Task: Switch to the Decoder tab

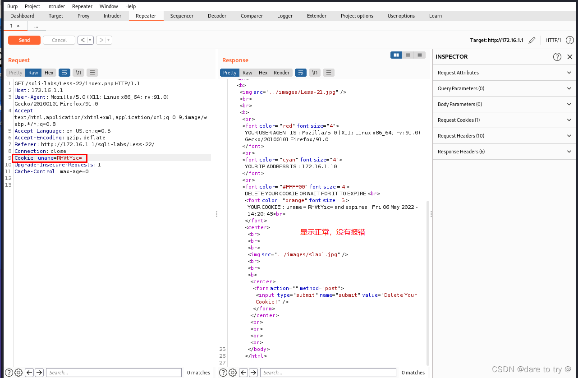Action: tap(217, 16)
